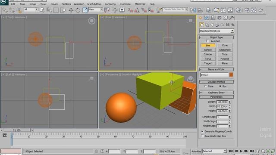The height and width of the screenshot is (155, 276).
Task: Select the Cameras category icon
Action: 217,25
